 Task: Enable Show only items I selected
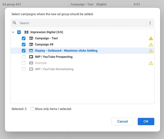32,109
